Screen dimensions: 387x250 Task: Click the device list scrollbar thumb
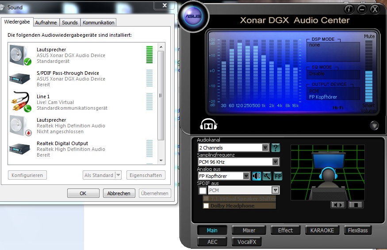pyautogui.click(x=161, y=96)
